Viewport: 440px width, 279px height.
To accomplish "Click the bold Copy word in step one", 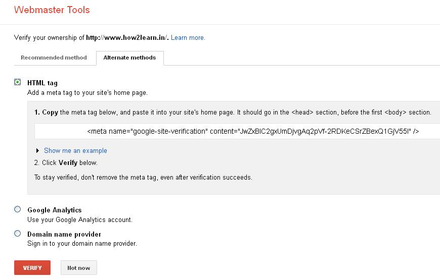I will pos(50,112).
